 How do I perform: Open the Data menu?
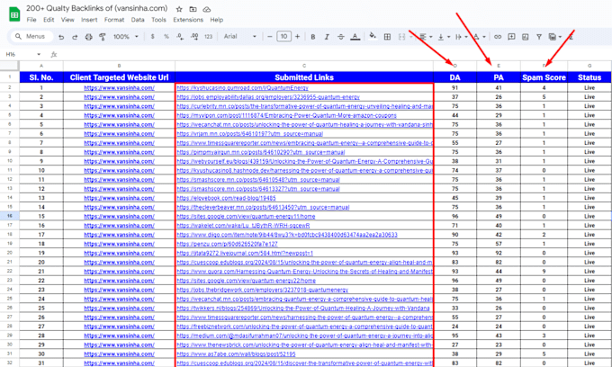[x=138, y=20]
